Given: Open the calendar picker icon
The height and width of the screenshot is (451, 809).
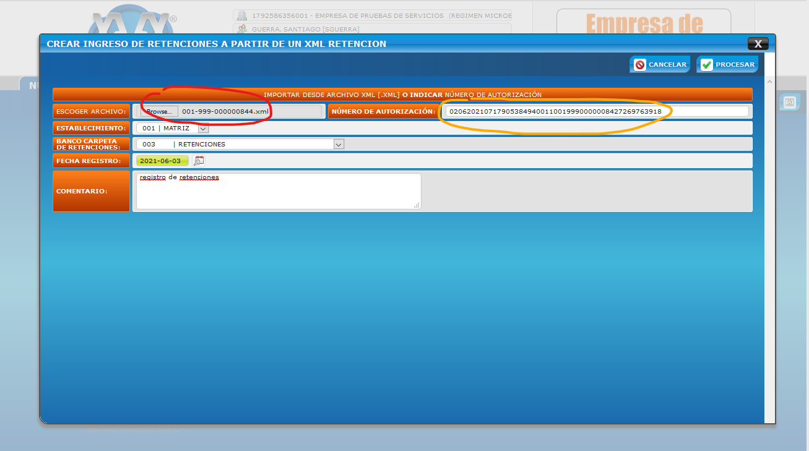Looking at the screenshot, I should 199,161.
